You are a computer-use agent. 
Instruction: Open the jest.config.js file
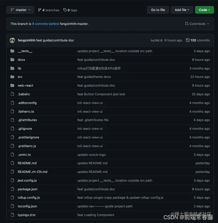(x=27, y=180)
